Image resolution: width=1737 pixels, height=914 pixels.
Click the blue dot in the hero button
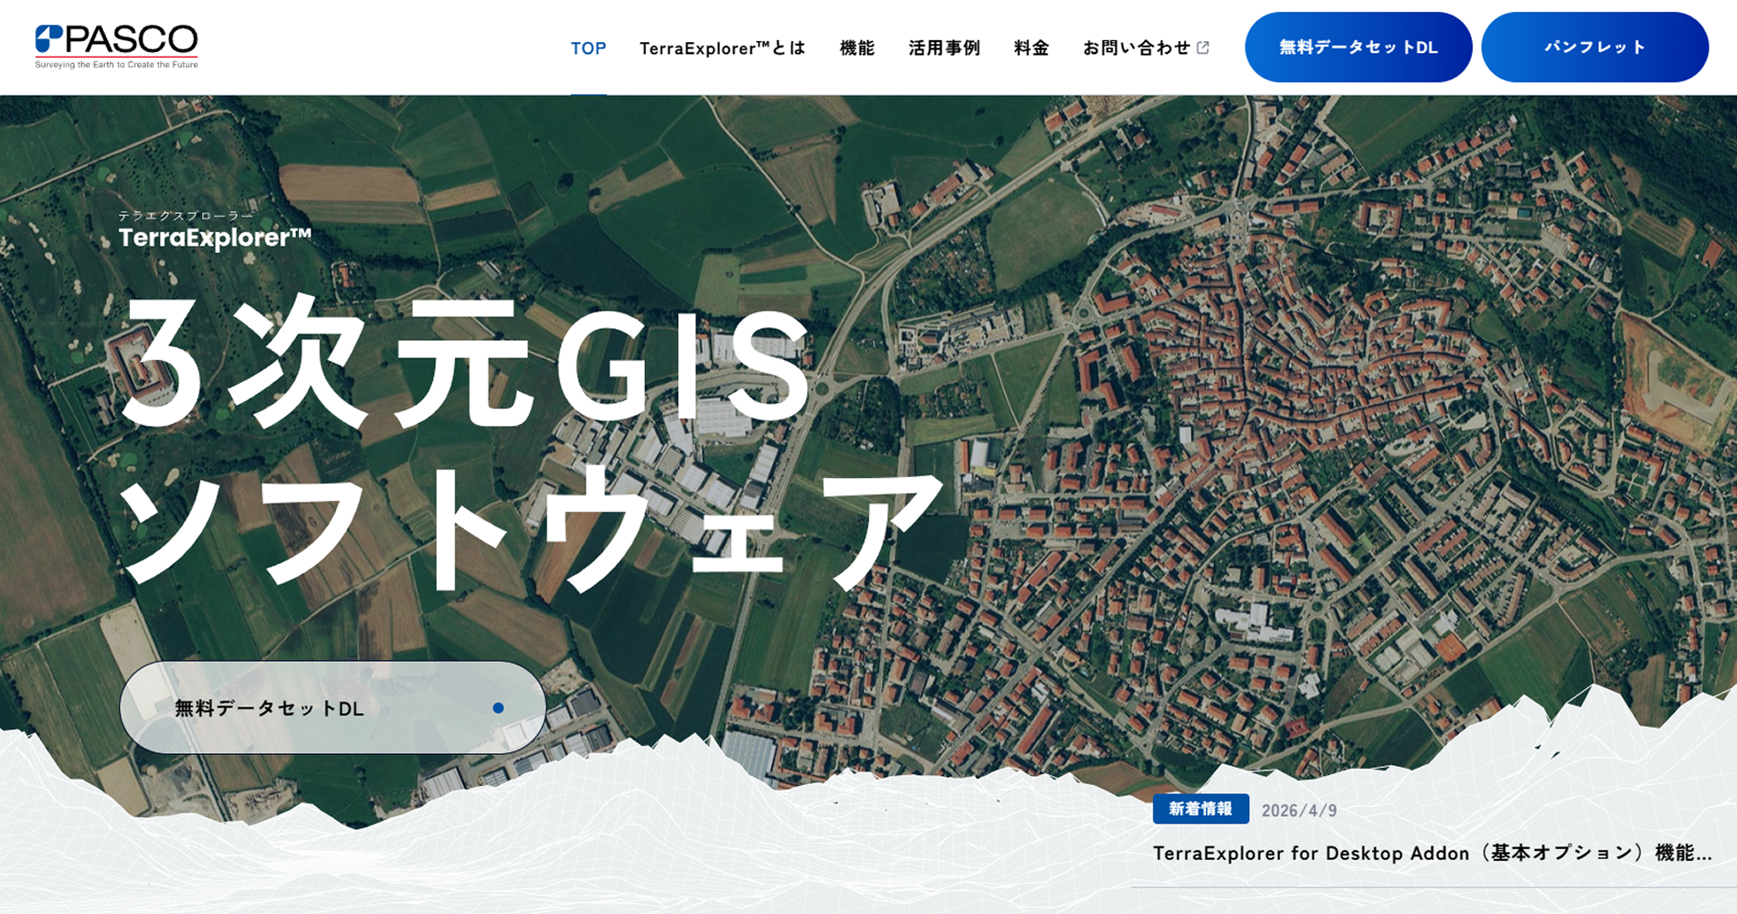tap(498, 707)
